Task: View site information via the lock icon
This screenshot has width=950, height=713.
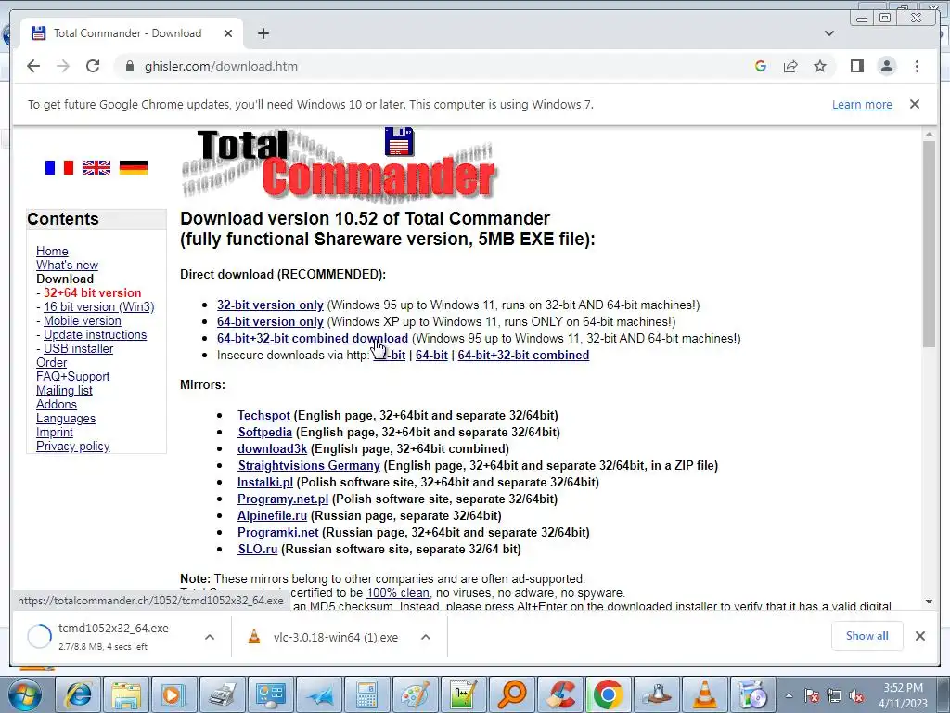Action: 129,66
